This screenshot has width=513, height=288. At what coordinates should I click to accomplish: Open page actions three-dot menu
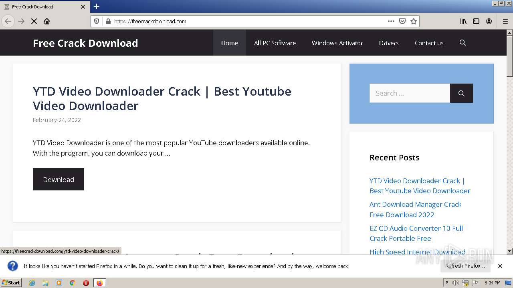391,21
